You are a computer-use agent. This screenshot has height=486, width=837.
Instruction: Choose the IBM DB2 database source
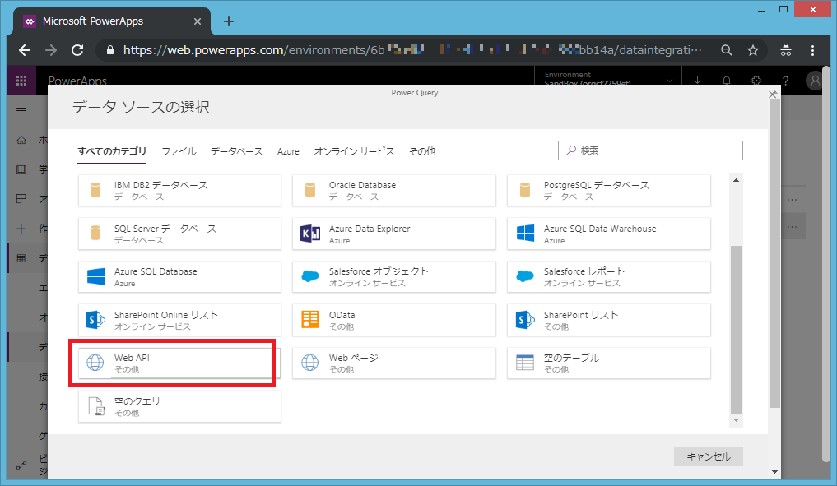pyautogui.click(x=179, y=191)
